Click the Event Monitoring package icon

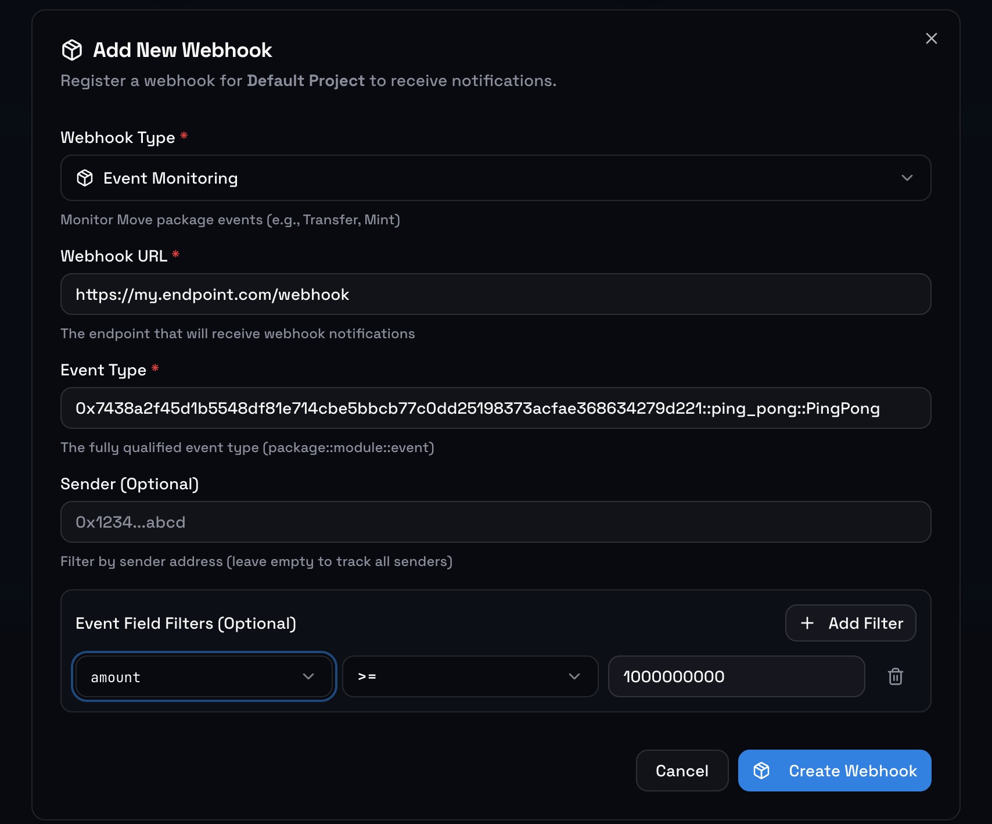pos(85,178)
